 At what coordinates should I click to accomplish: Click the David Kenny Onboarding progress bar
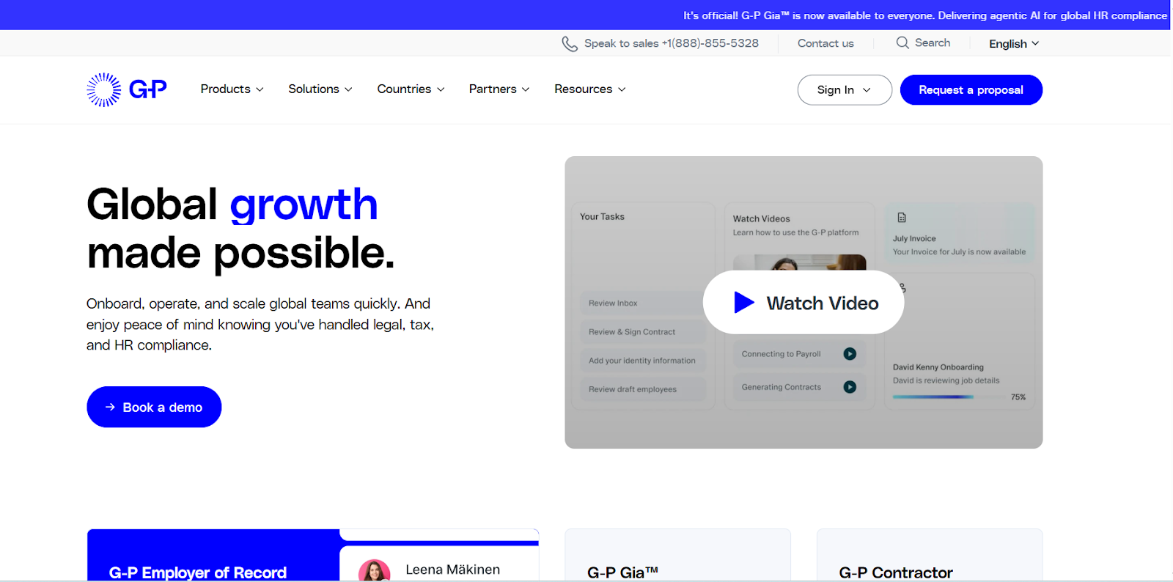[x=946, y=397]
